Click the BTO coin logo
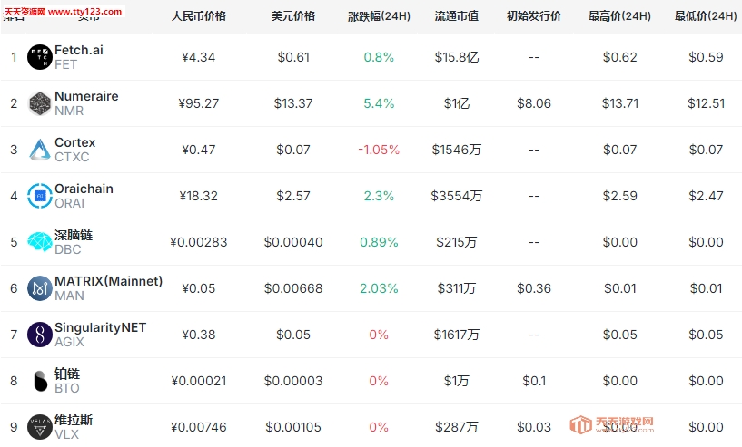742x447 pixels. 41,381
